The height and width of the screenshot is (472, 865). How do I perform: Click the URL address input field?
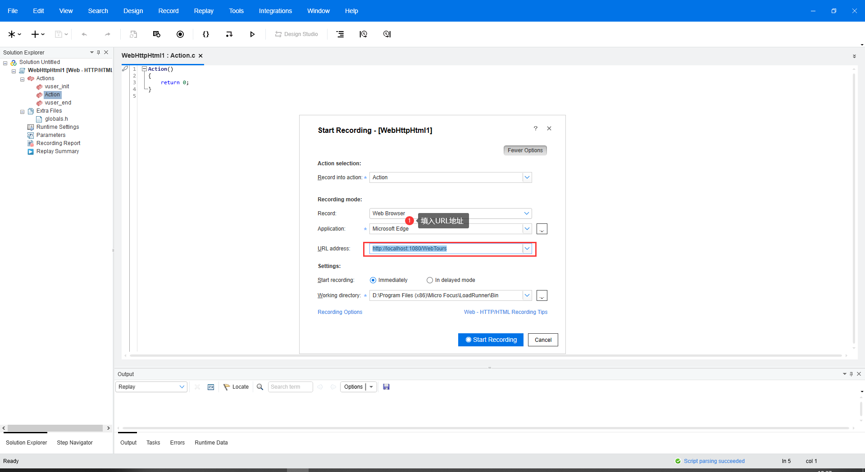click(x=446, y=249)
